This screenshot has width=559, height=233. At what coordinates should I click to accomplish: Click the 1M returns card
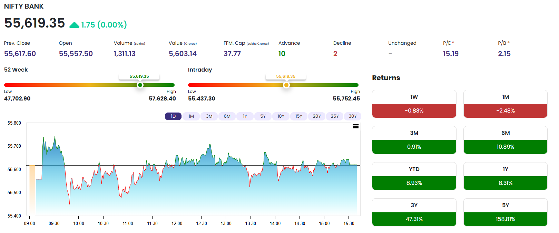tap(506, 104)
